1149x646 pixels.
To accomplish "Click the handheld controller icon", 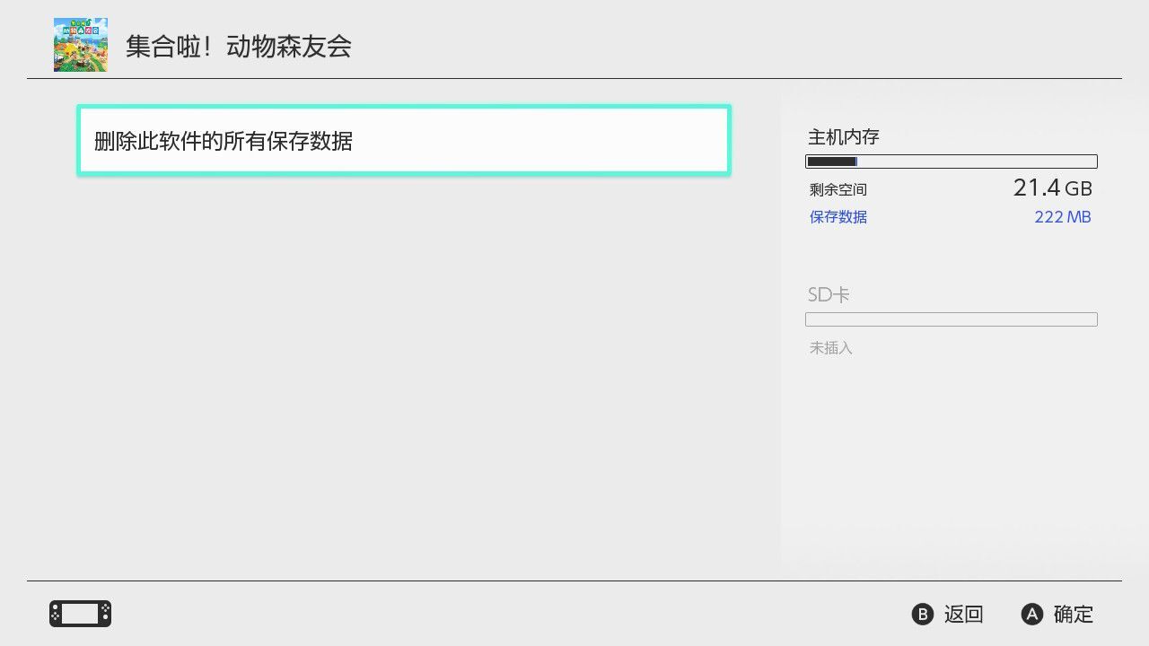I will click(80, 614).
